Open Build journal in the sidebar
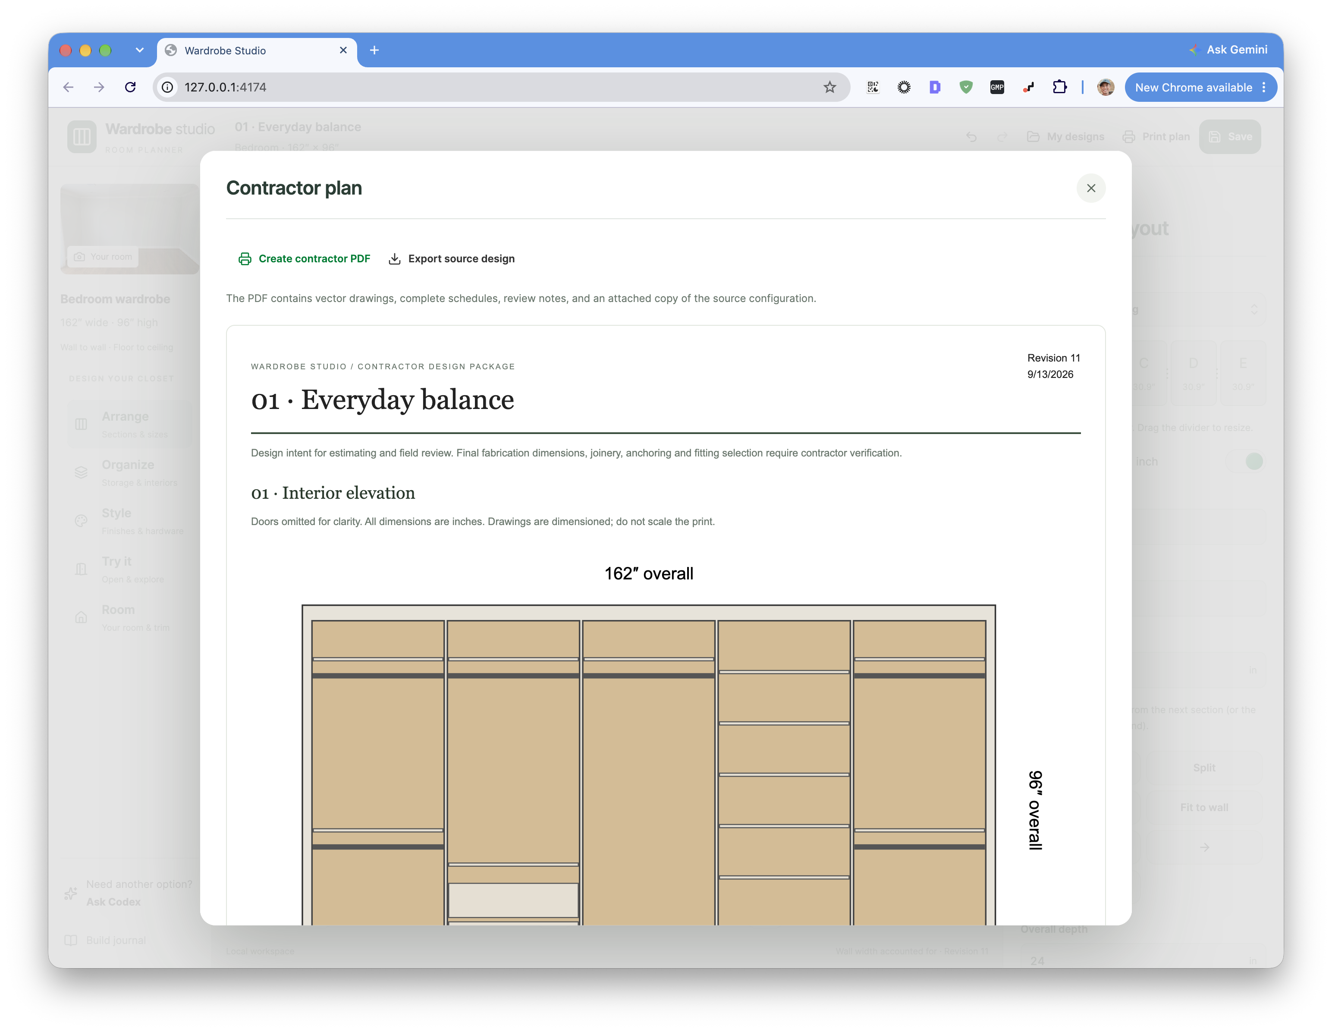 (106, 940)
